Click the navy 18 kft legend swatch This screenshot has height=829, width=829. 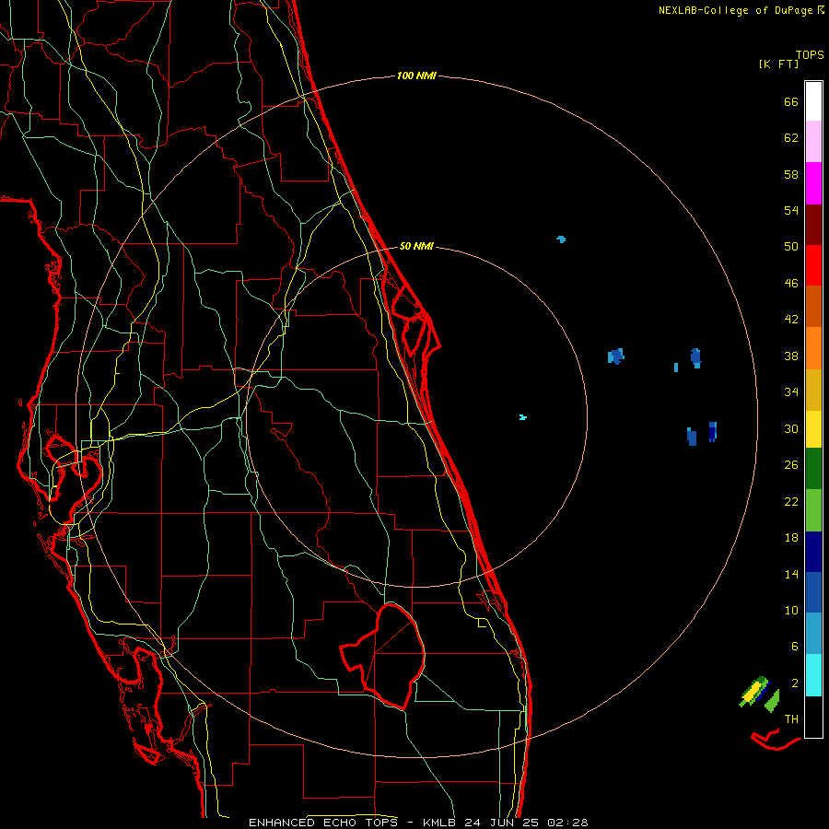813,552
